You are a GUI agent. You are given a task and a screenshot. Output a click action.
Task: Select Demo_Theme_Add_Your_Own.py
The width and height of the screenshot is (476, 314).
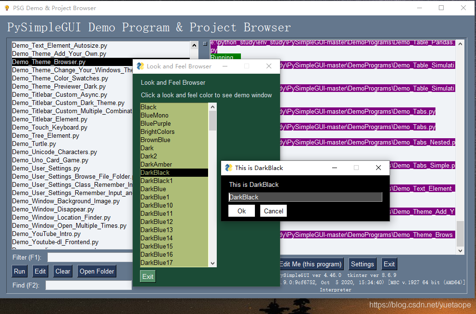101,53
